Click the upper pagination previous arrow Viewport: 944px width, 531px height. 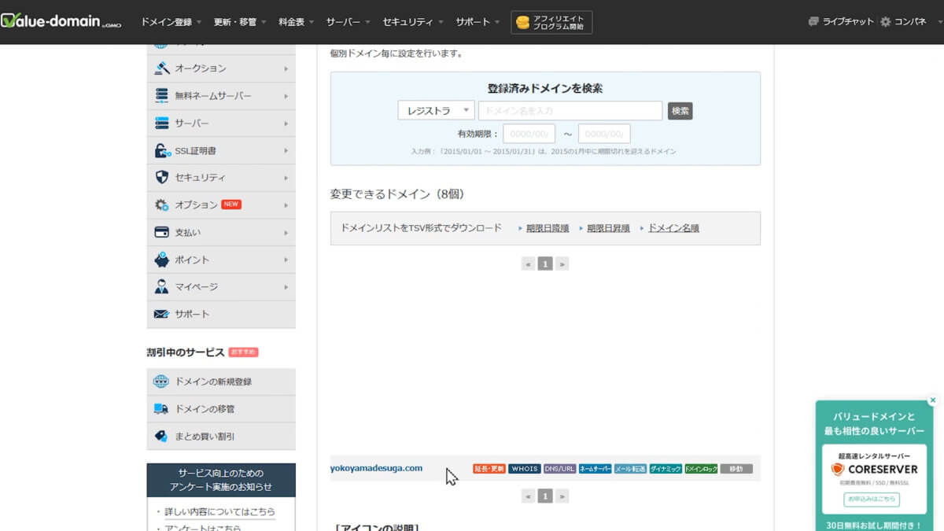pos(528,264)
